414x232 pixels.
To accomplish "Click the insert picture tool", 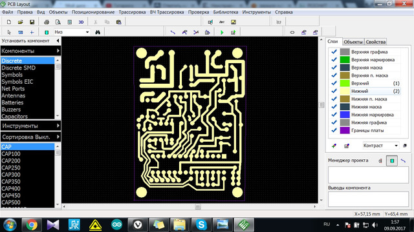I will pyautogui.click(x=234, y=22).
